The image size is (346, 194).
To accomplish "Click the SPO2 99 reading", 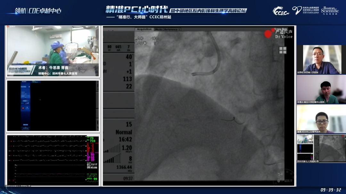I will [93, 179].
